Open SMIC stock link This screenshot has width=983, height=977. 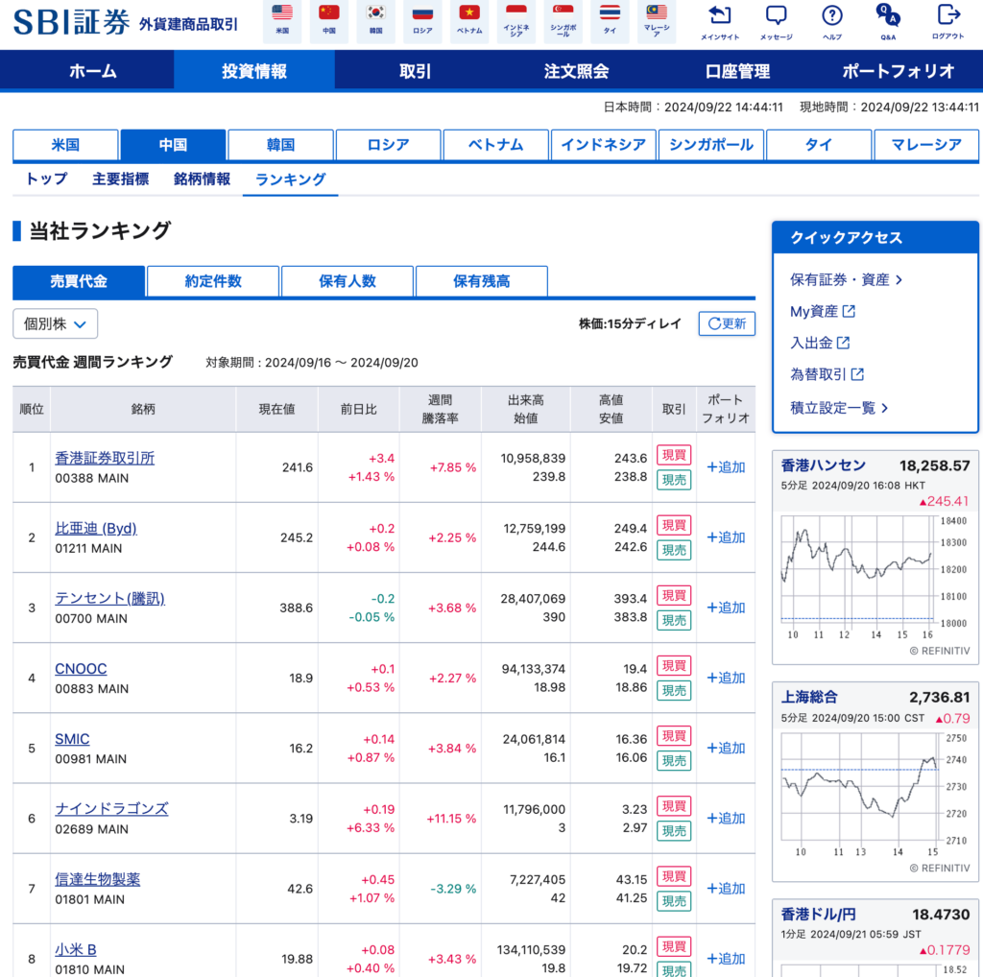tap(72, 739)
